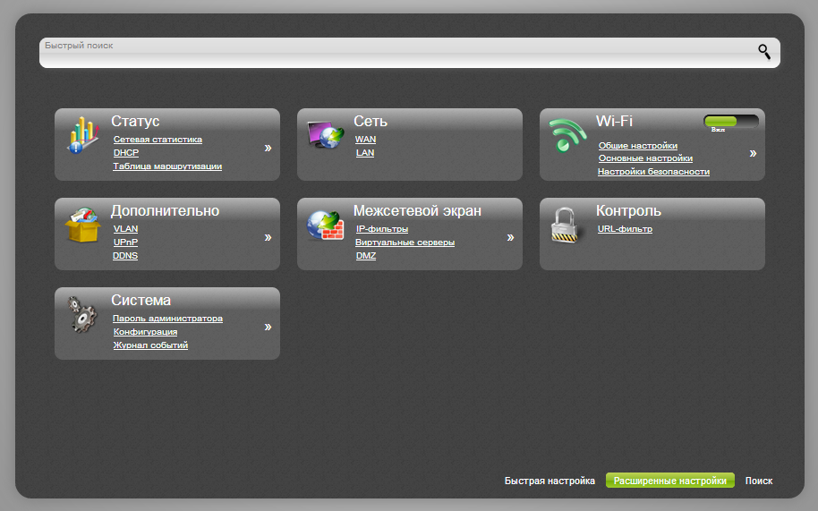818x511 pixels.
Task: Switch to Быстрая настройка mode
Action: (550, 481)
